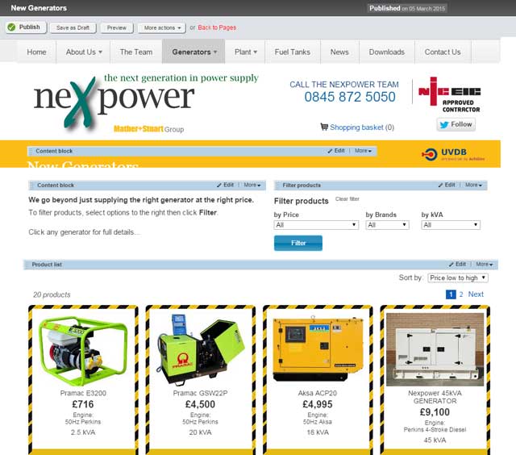
Task: Go to The Team page
Action: click(x=136, y=52)
